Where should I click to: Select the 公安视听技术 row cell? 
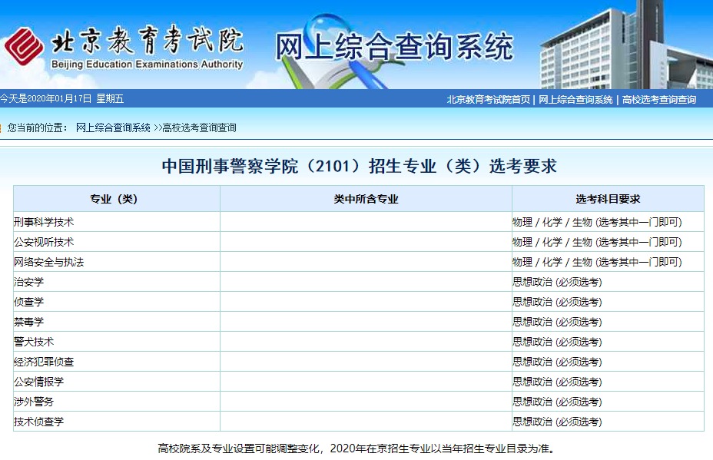117,242
